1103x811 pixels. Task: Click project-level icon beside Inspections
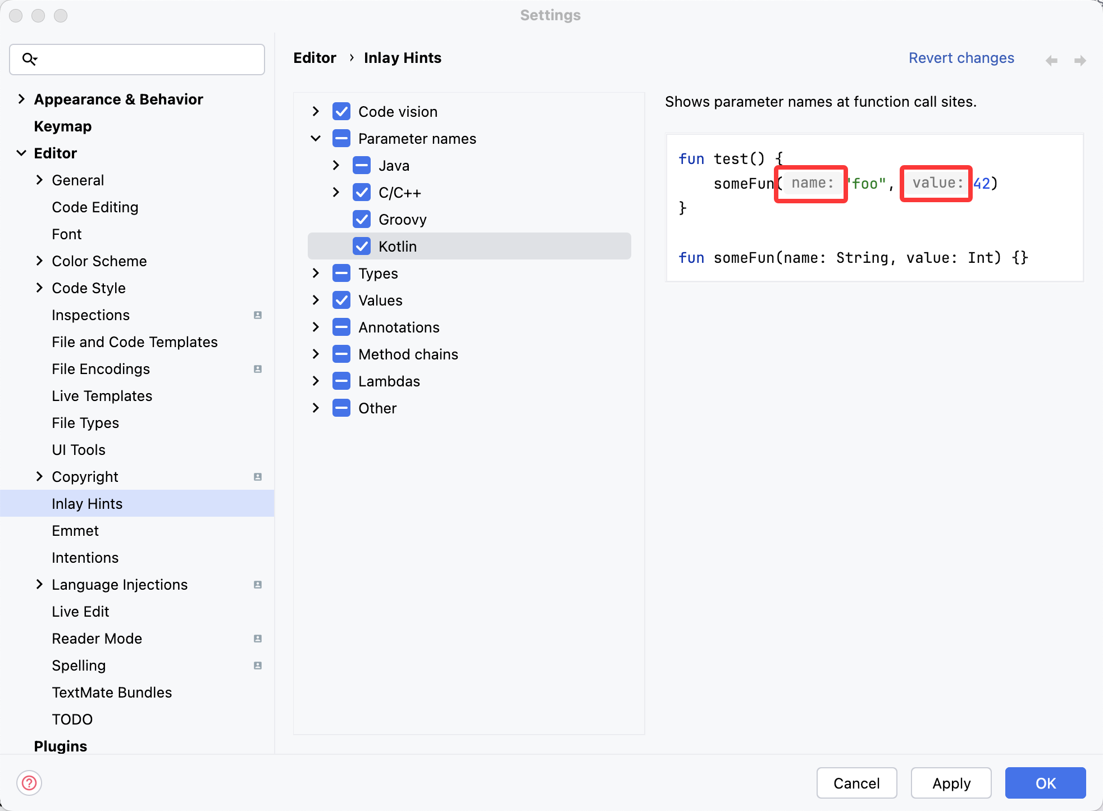click(x=258, y=315)
